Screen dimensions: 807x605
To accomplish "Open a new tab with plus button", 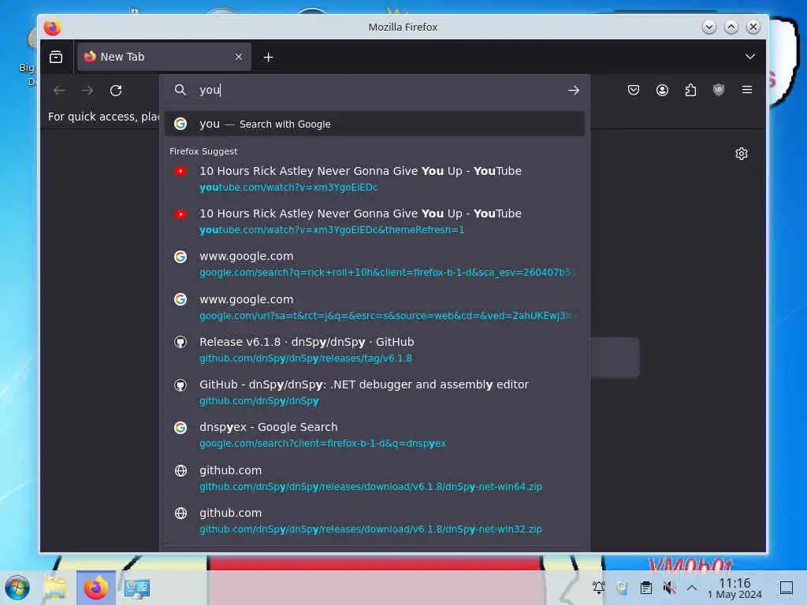I will [x=268, y=57].
